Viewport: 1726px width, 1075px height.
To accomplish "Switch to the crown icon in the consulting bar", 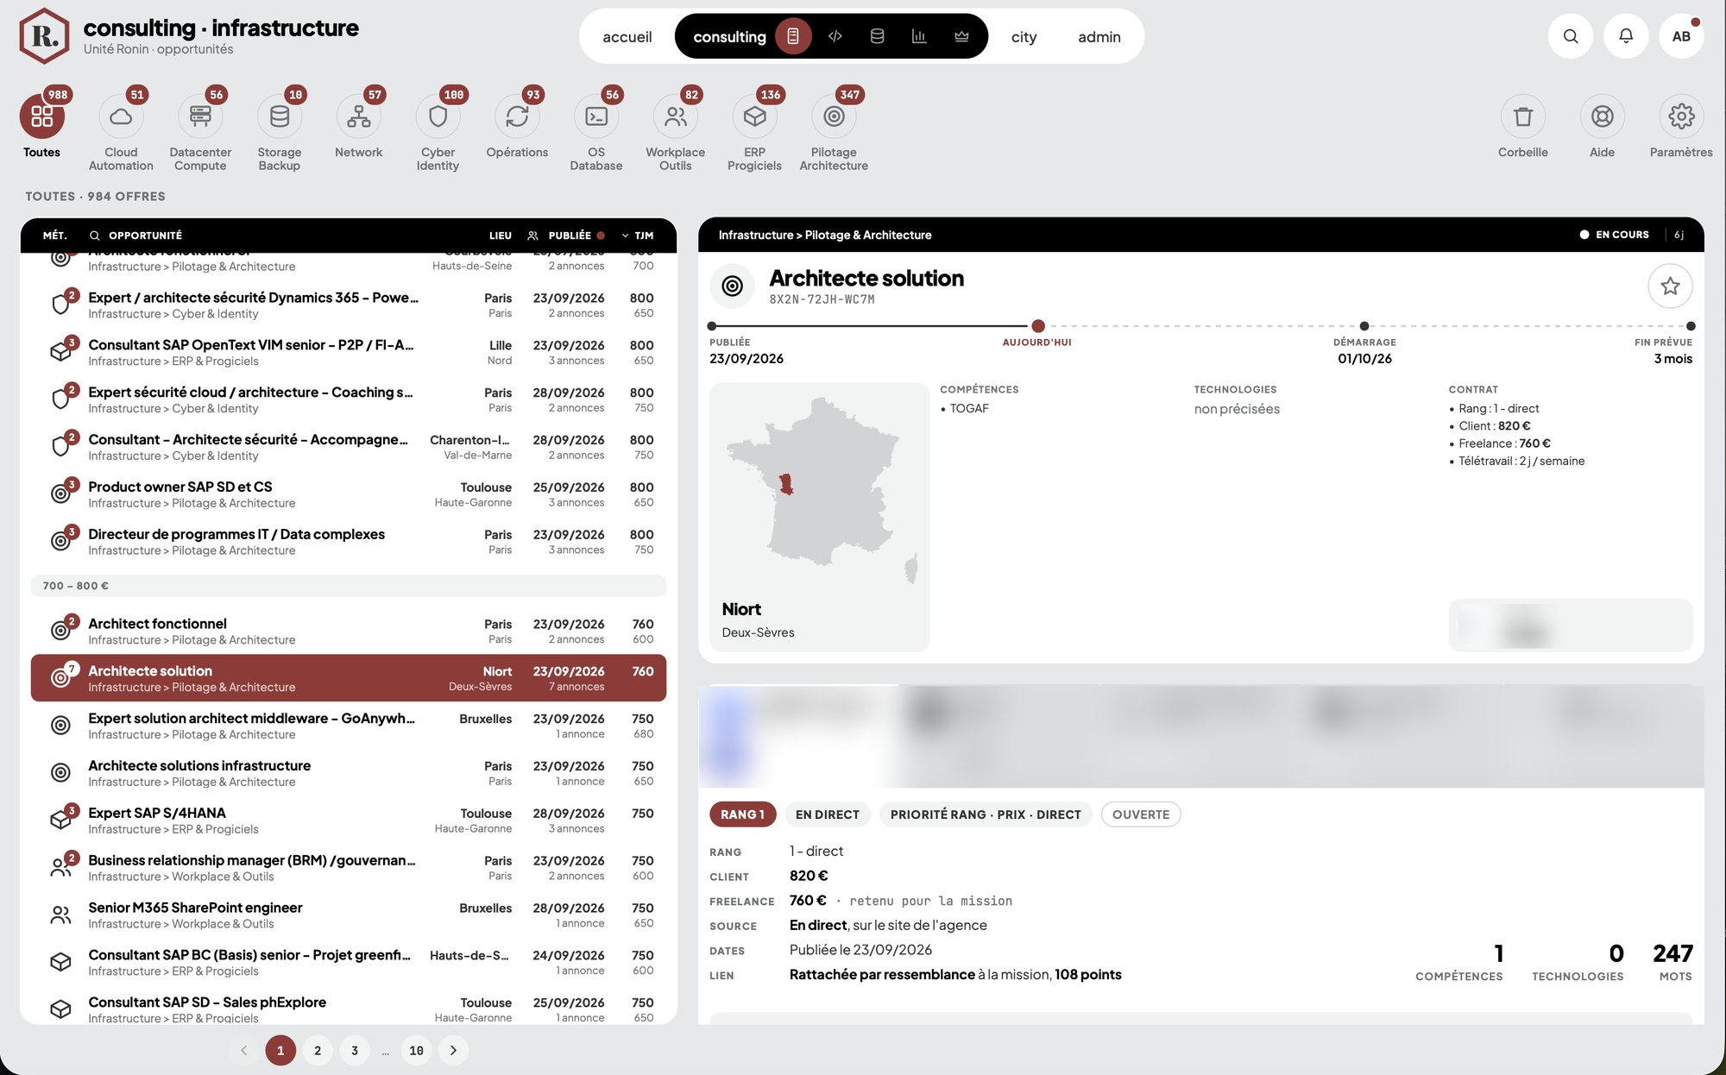I will 961,36.
